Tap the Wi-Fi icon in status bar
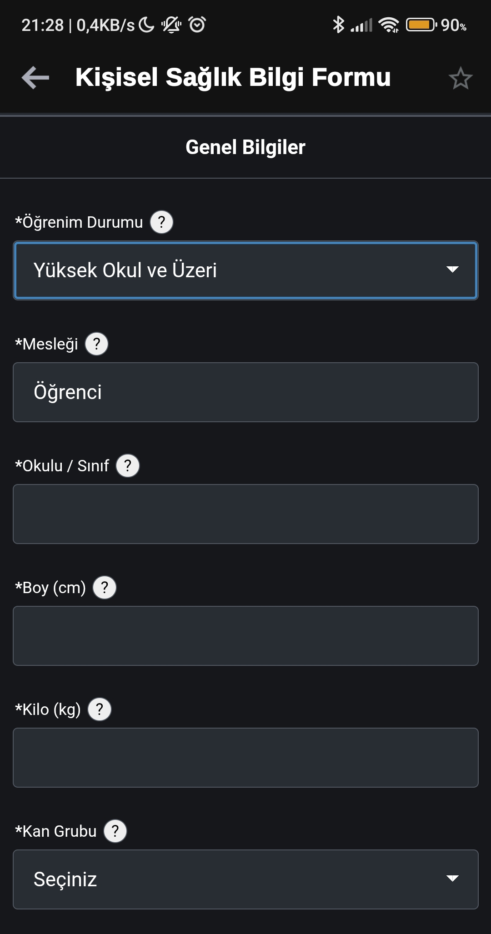The image size is (491, 934). [389, 25]
